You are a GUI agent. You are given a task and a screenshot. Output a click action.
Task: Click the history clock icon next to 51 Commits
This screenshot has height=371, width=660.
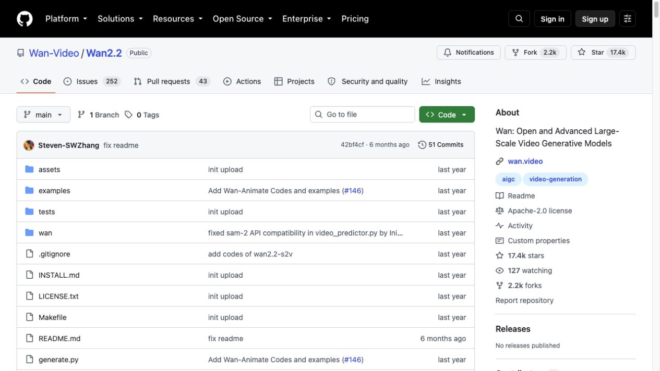(422, 145)
